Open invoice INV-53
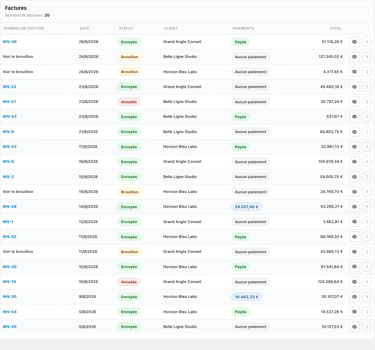The height and width of the screenshot is (350, 375). click(9, 147)
